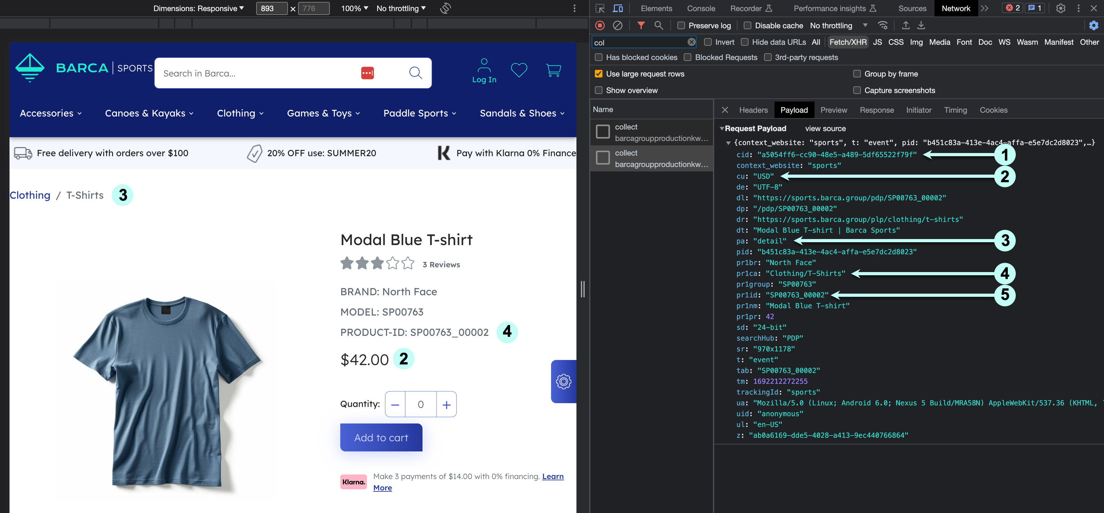Click the search magnifier in Barca search
Image resolution: width=1104 pixels, height=513 pixels.
(416, 72)
